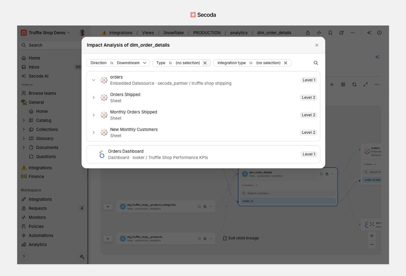Click the share icon in header
Screen dimensions: 406x276
click(x=308, y=33)
